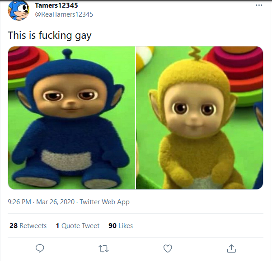
Task: Reply to the tweet using the speech bubble icon
Action: [40, 248]
